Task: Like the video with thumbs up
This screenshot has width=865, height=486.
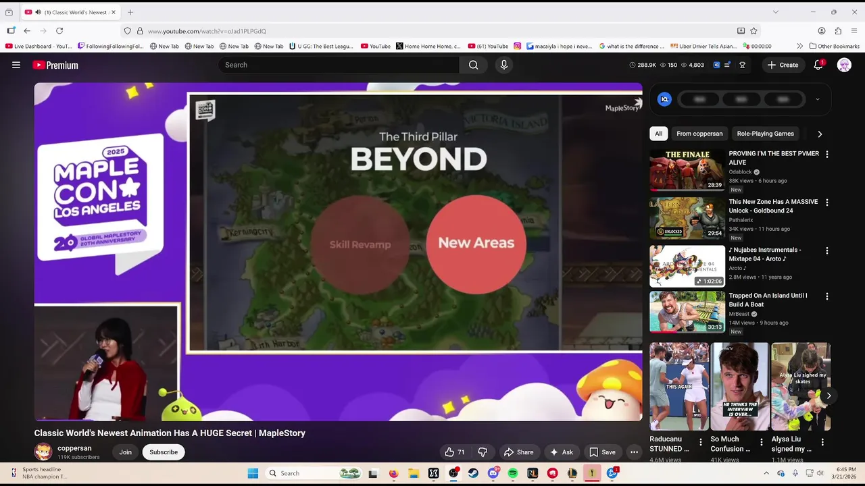Action: [454, 452]
